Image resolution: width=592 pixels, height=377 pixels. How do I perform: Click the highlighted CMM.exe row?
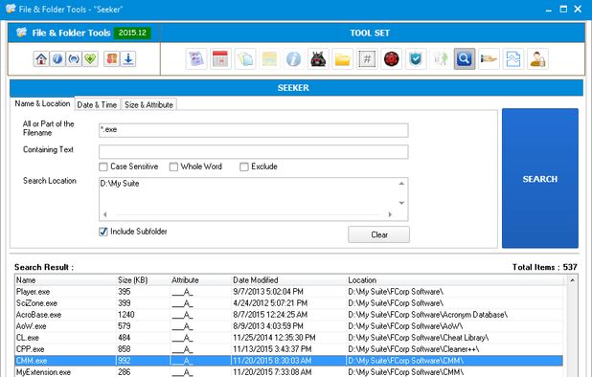[289, 361]
